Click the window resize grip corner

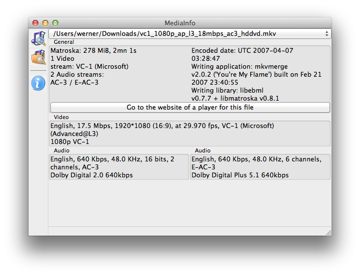tap(328, 232)
